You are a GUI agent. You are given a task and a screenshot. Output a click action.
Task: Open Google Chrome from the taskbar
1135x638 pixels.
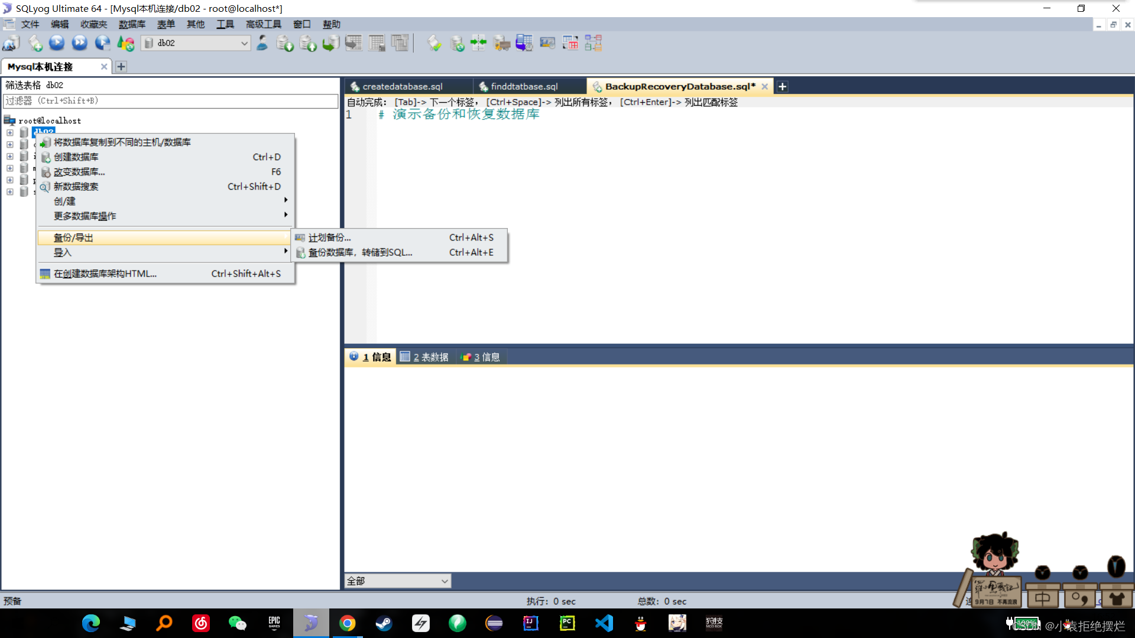(x=348, y=623)
